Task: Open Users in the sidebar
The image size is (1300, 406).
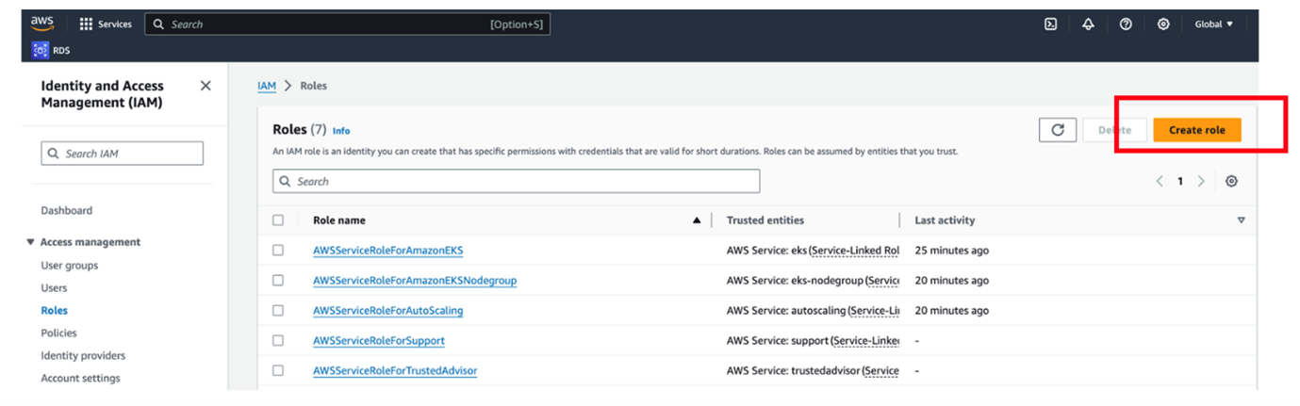Action: [54, 288]
